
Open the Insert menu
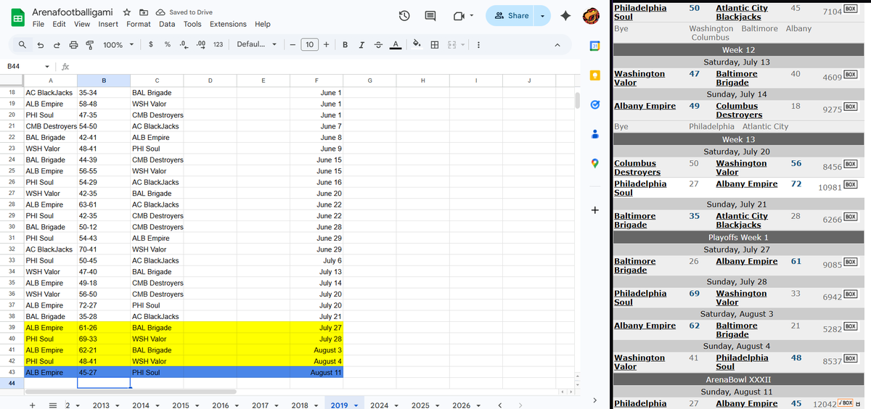click(108, 24)
